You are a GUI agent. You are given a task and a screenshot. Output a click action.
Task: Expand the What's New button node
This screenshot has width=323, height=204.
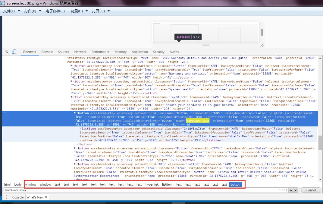75,148
